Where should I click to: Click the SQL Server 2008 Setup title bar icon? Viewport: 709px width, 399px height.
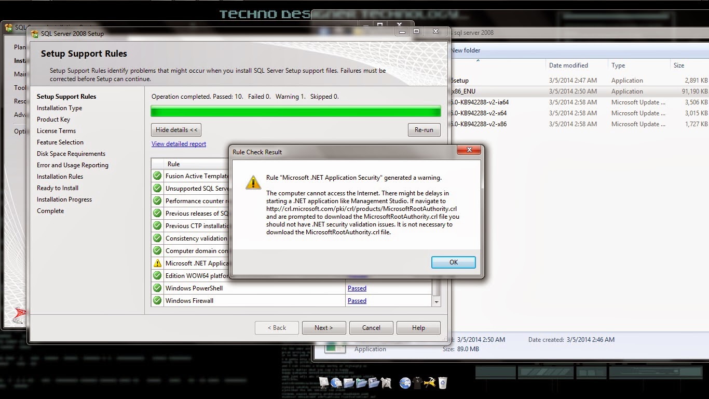pos(35,34)
